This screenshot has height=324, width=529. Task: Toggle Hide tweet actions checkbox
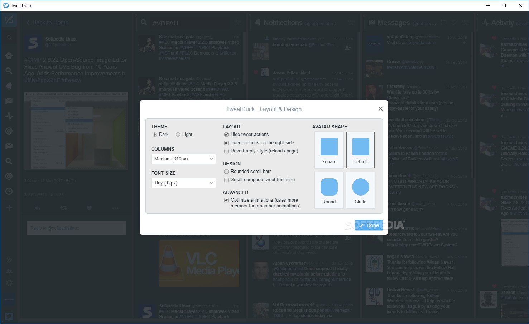[x=226, y=135]
